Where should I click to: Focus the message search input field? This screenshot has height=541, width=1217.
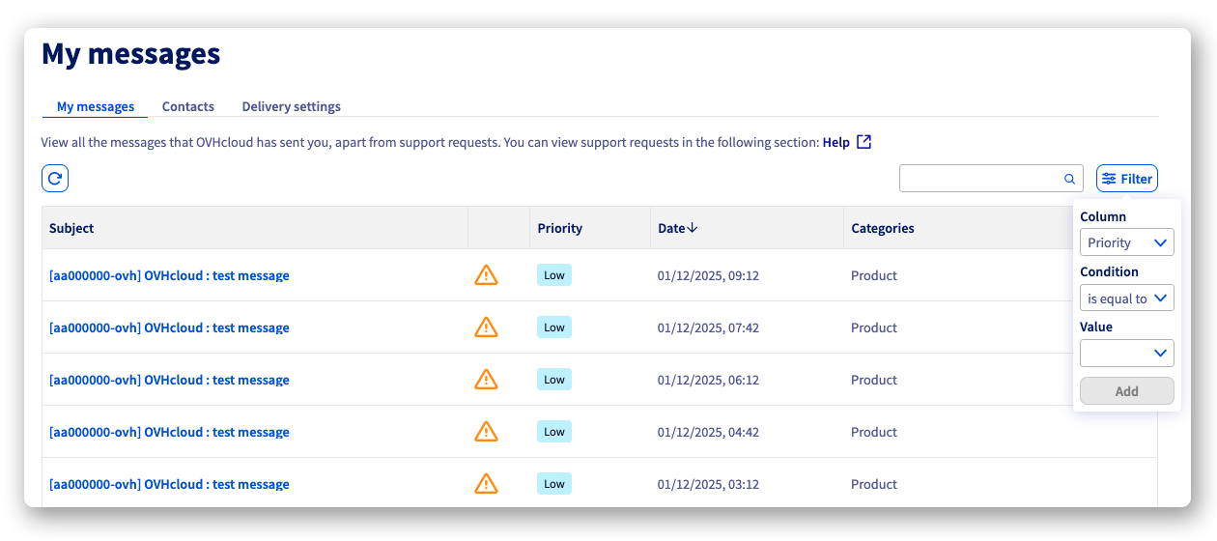[x=980, y=179]
